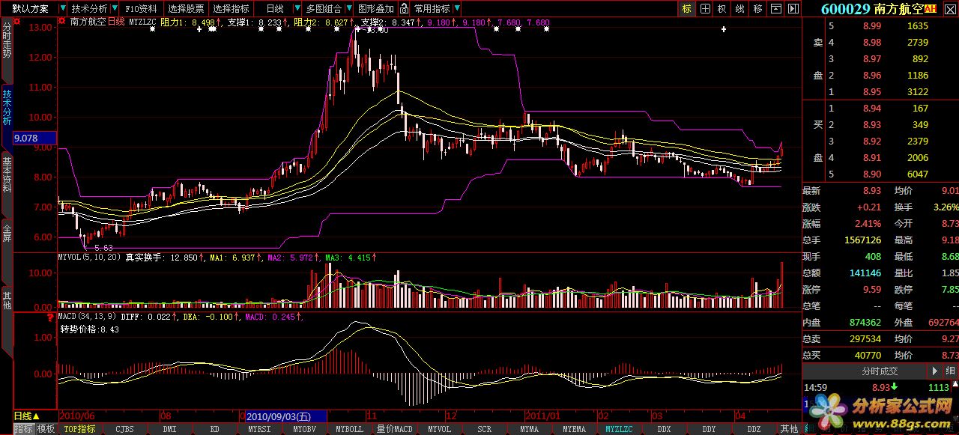959x435 pixels.
Task: Click the 5.63 low price annotation
Action: (x=103, y=247)
